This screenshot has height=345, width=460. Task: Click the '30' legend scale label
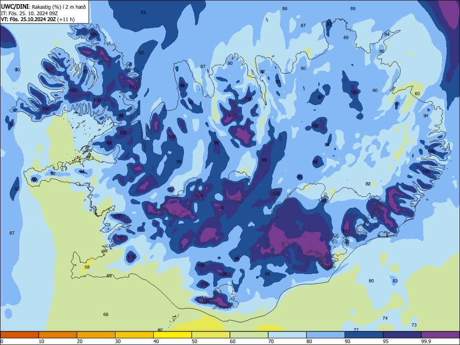pos(118,341)
